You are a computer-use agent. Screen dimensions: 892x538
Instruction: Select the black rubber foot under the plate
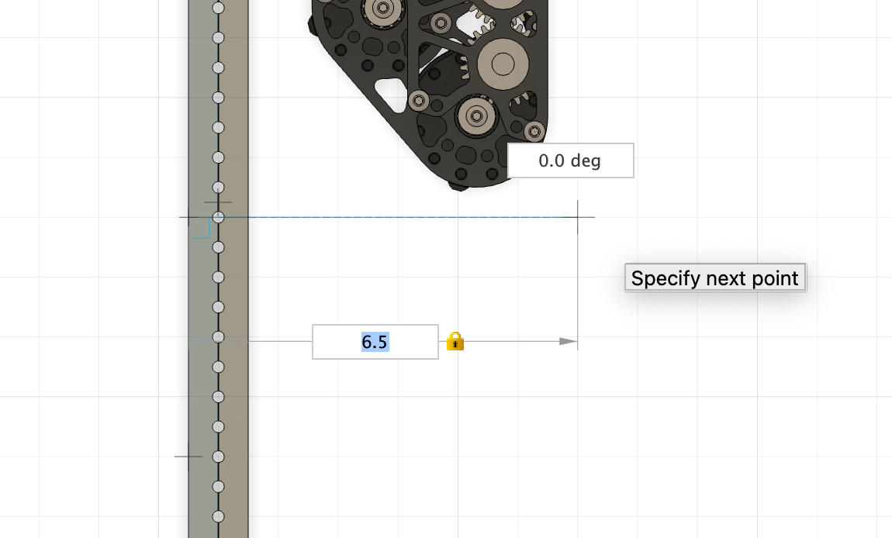tap(459, 185)
